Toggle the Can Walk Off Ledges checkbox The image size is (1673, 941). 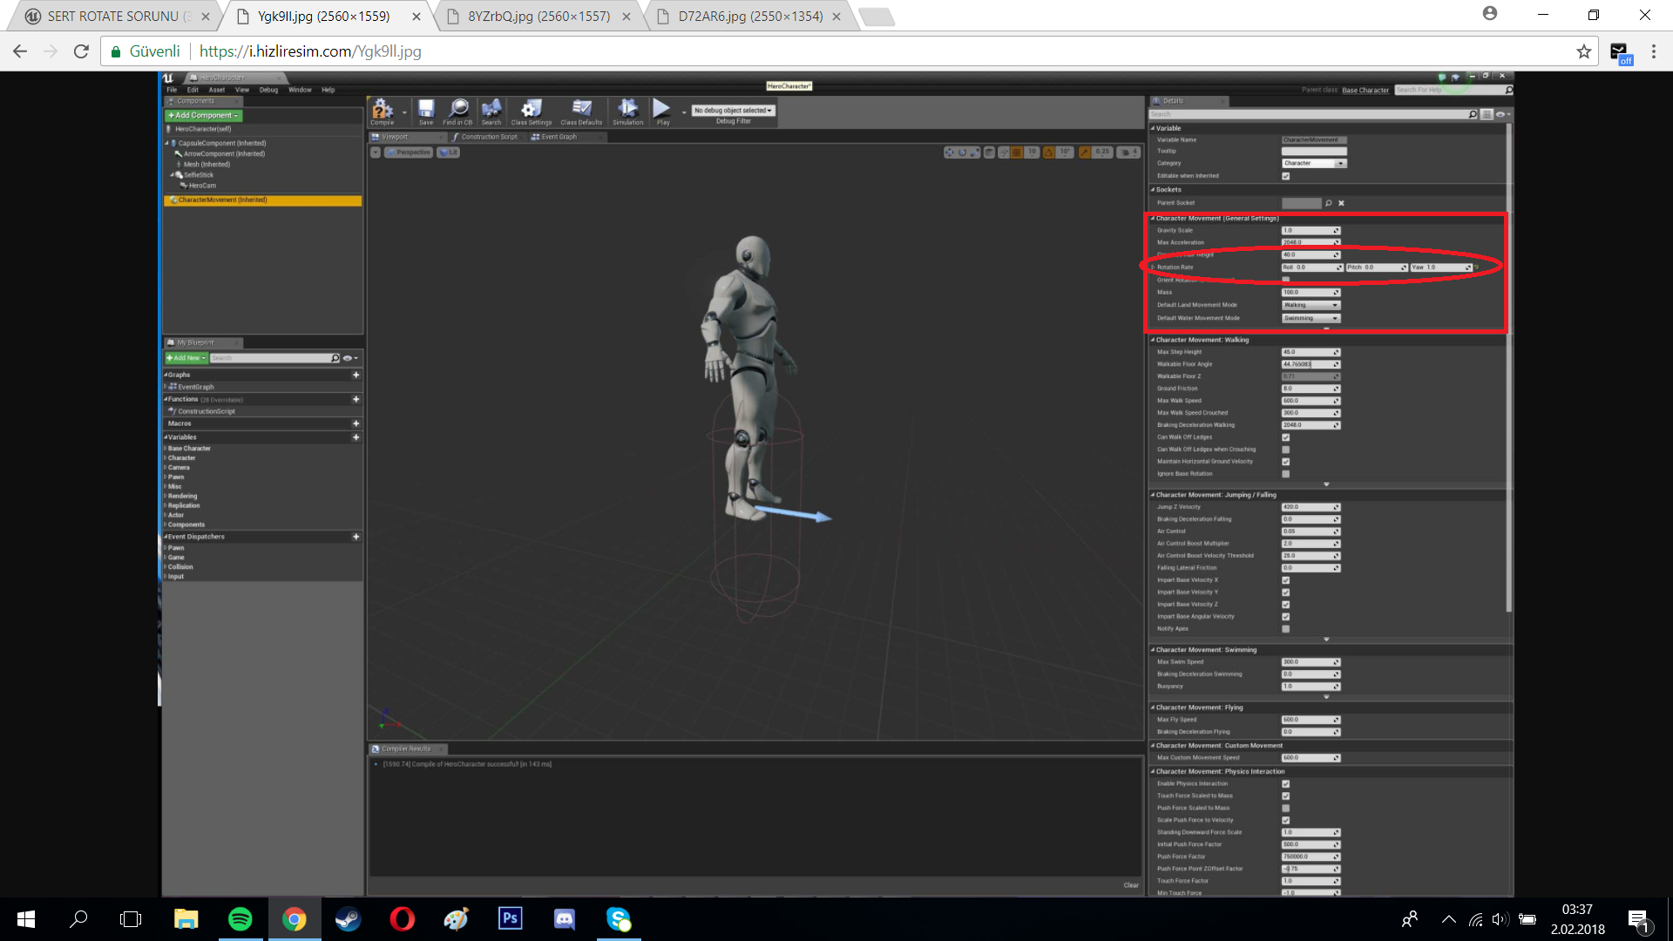(x=1285, y=437)
